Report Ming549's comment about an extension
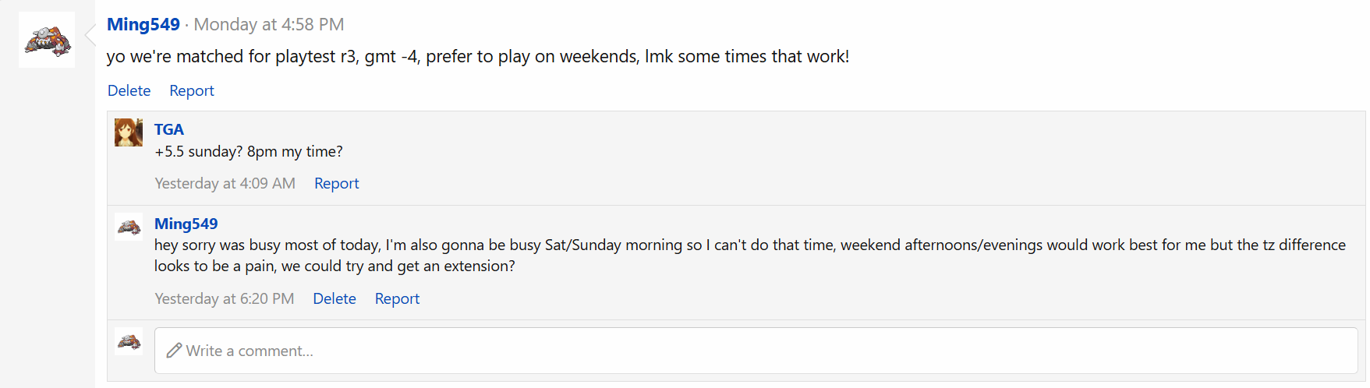The width and height of the screenshot is (1370, 388). [397, 298]
